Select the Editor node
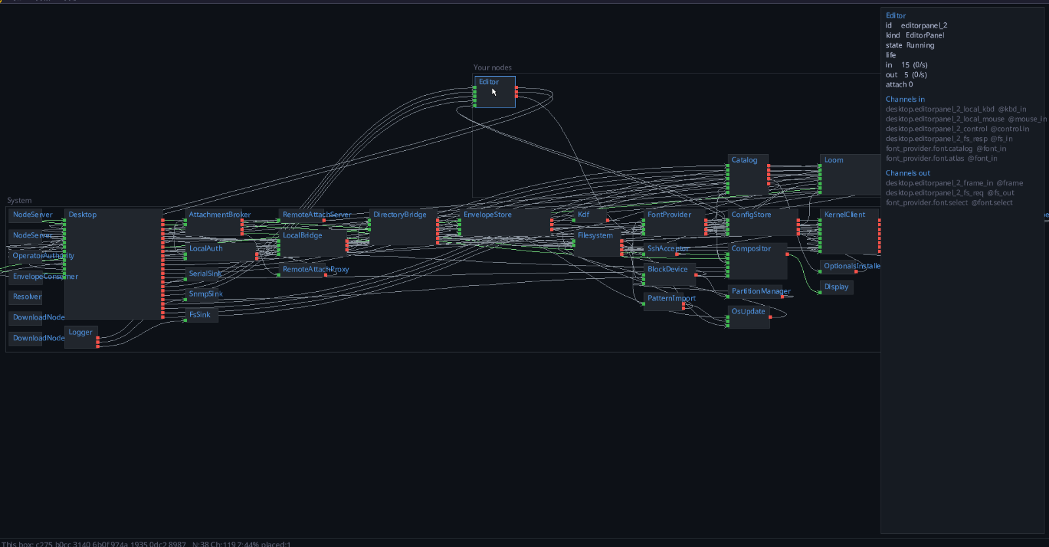Screen dimensions: 1049x547 coord(495,92)
